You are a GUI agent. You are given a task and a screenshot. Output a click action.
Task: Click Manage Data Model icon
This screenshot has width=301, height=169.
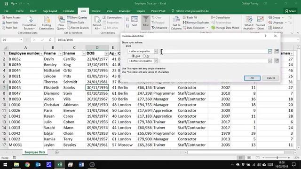tap(213, 28)
